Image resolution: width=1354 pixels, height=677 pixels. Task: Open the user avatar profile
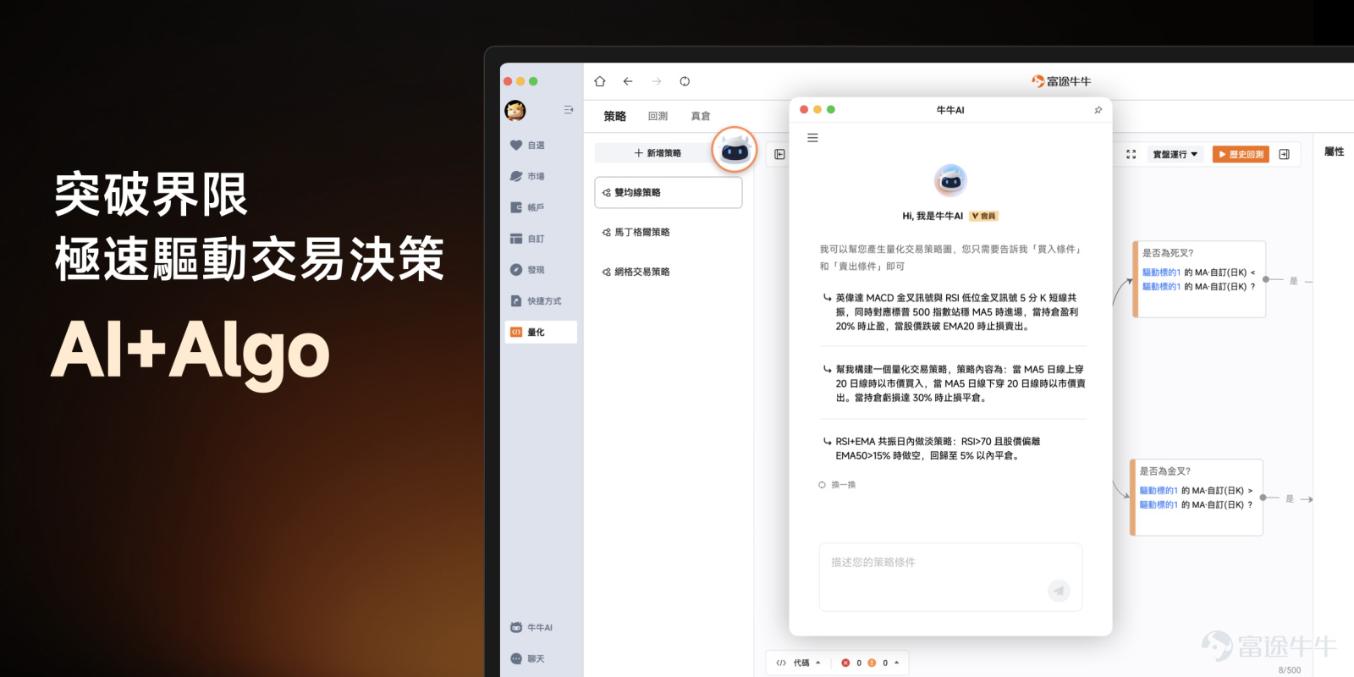pos(515,110)
